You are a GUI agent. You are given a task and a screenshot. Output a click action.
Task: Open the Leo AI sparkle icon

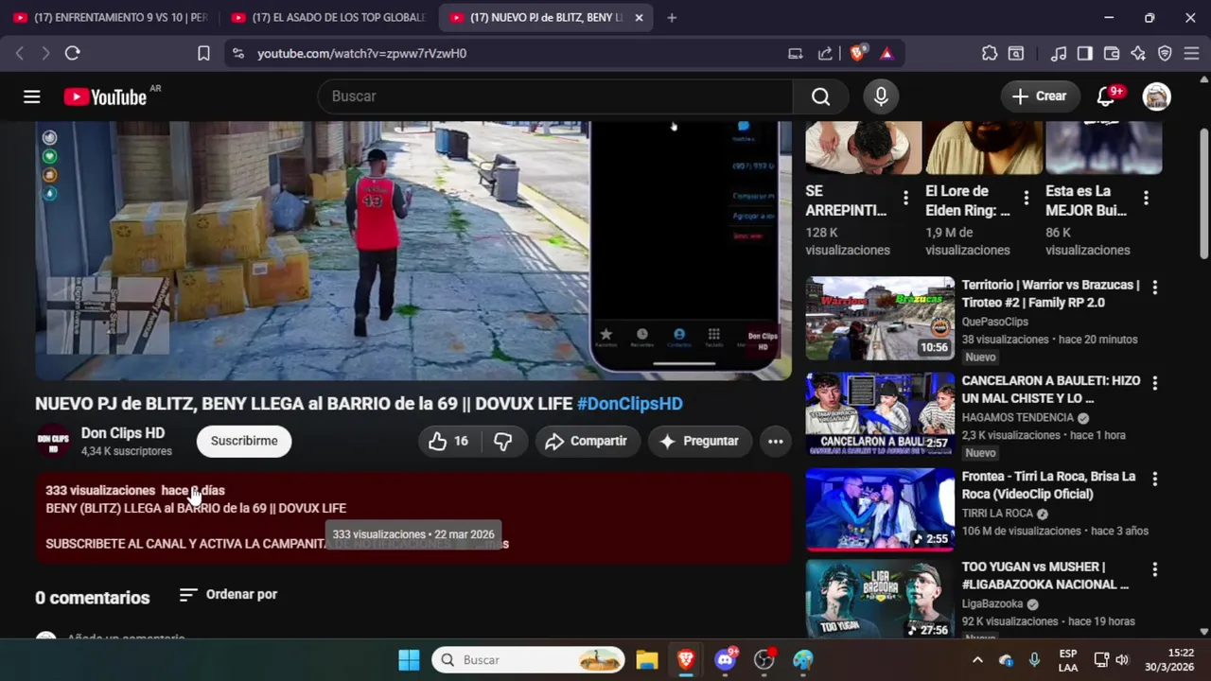[x=1138, y=54]
